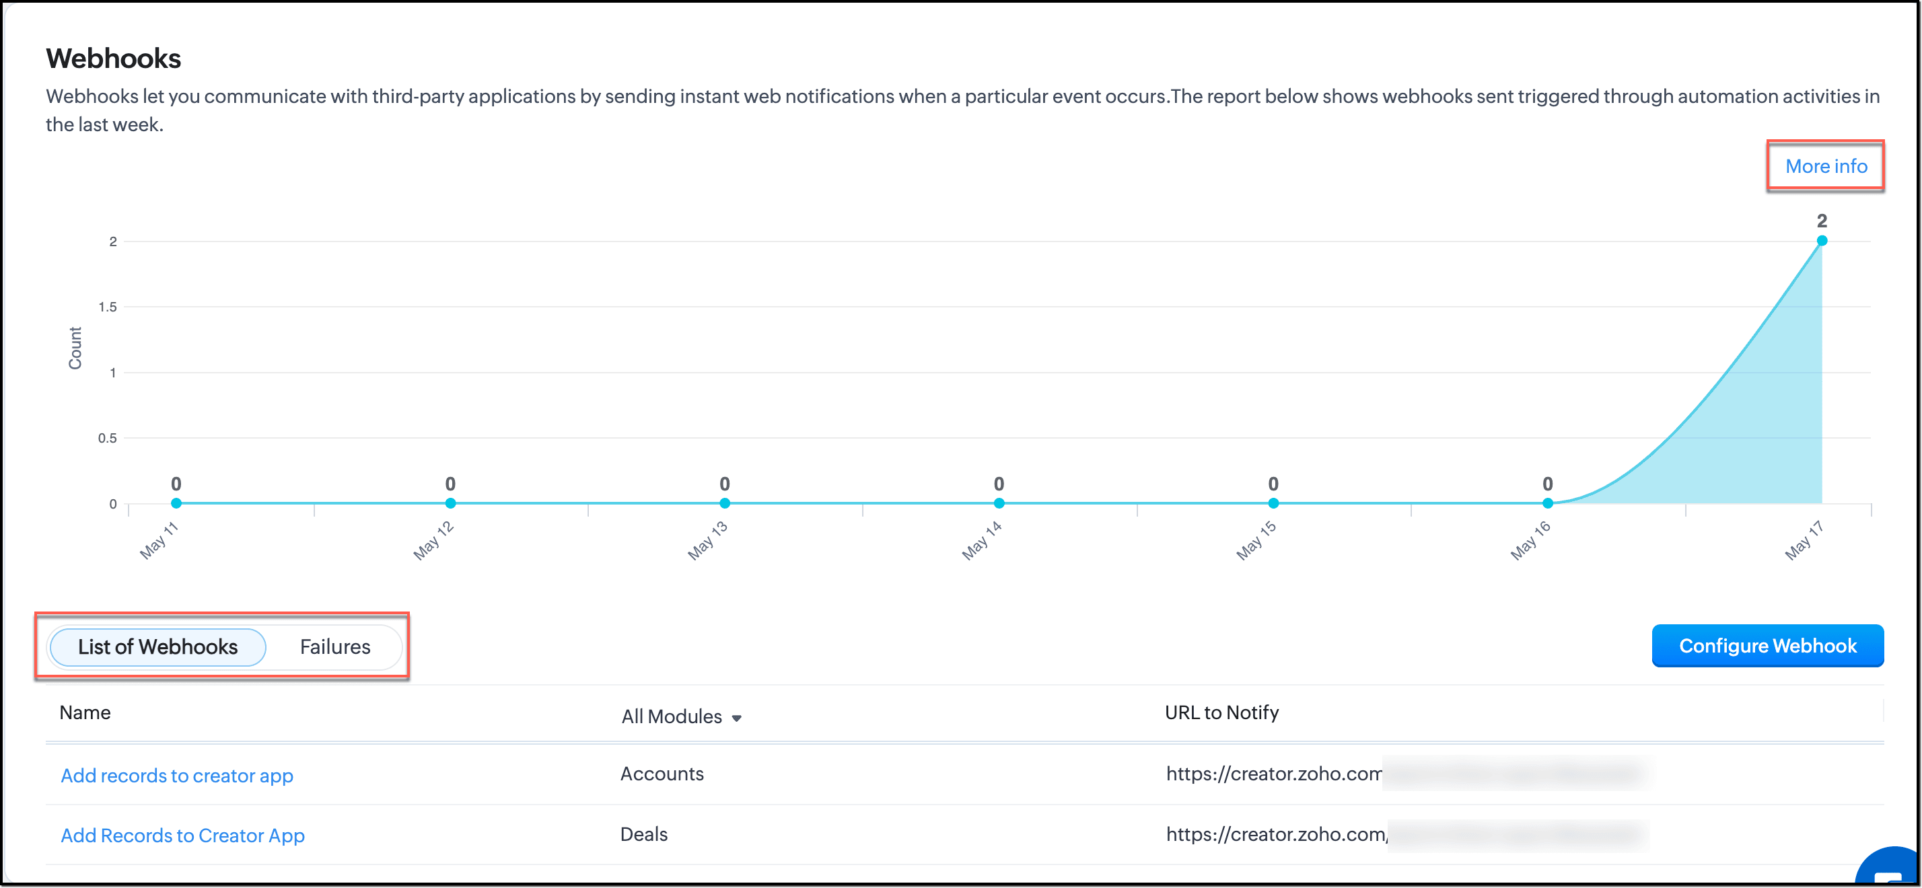This screenshot has width=1922, height=888.
Task: Click the May 13 data point marker
Action: (725, 503)
